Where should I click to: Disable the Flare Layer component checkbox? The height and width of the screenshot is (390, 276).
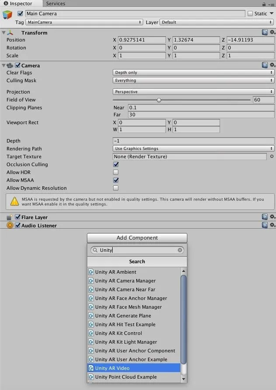(x=17, y=217)
